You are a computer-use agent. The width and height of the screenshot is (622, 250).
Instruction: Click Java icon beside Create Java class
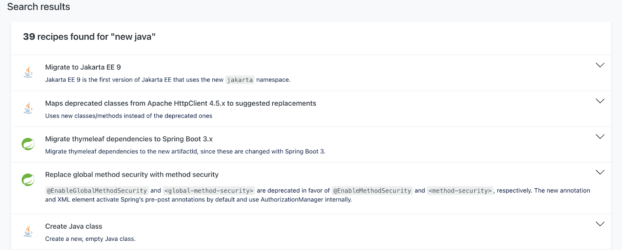(x=28, y=231)
